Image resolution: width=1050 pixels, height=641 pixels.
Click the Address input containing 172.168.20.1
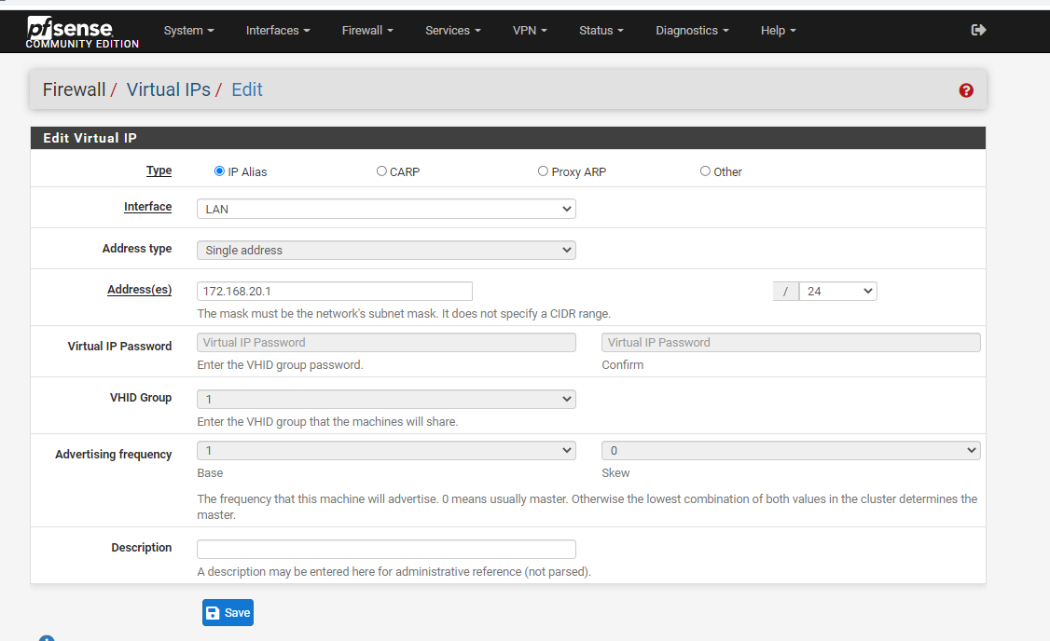click(x=334, y=291)
